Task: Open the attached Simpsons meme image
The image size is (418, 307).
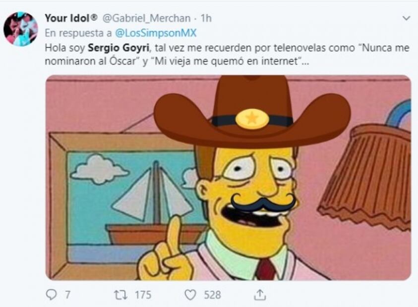Action: pos(228,178)
